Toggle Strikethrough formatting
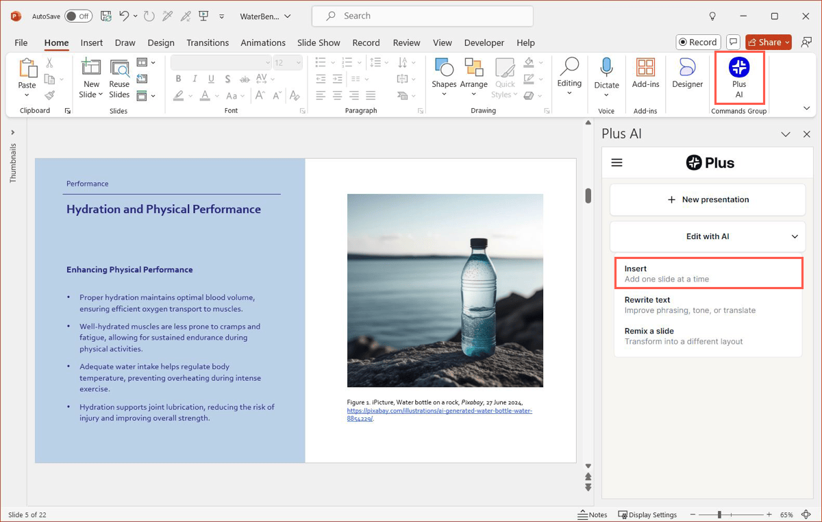The width and height of the screenshot is (822, 522). tap(245, 79)
